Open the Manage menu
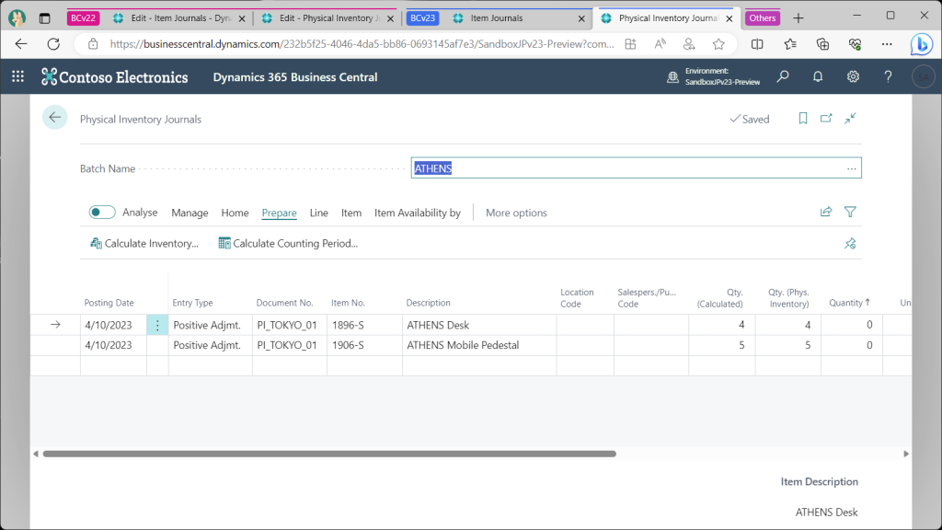The height and width of the screenshot is (530, 942). [x=190, y=213]
